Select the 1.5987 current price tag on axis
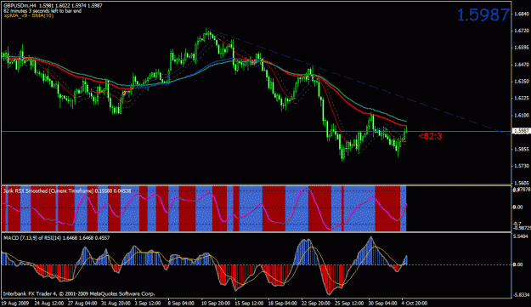The height and width of the screenshot is (307, 531). point(521,131)
